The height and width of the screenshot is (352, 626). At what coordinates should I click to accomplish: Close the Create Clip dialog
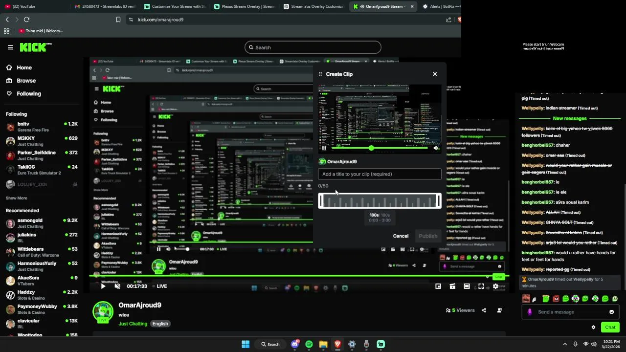[x=435, y=74]
